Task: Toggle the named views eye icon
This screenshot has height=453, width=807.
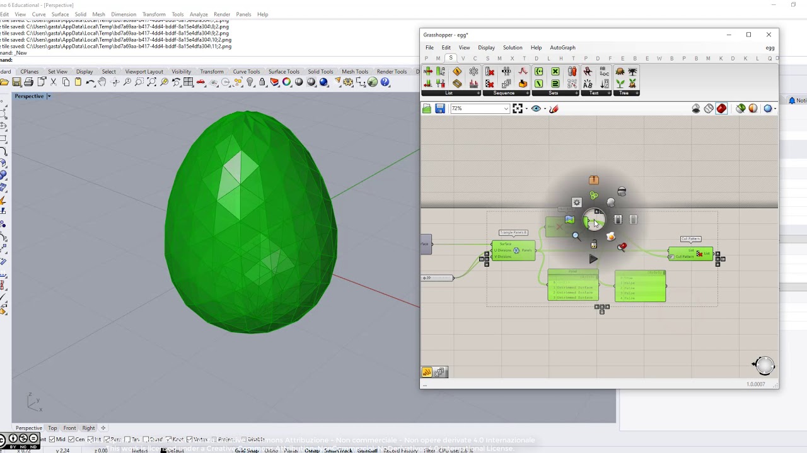Action: tap(536, 108)
